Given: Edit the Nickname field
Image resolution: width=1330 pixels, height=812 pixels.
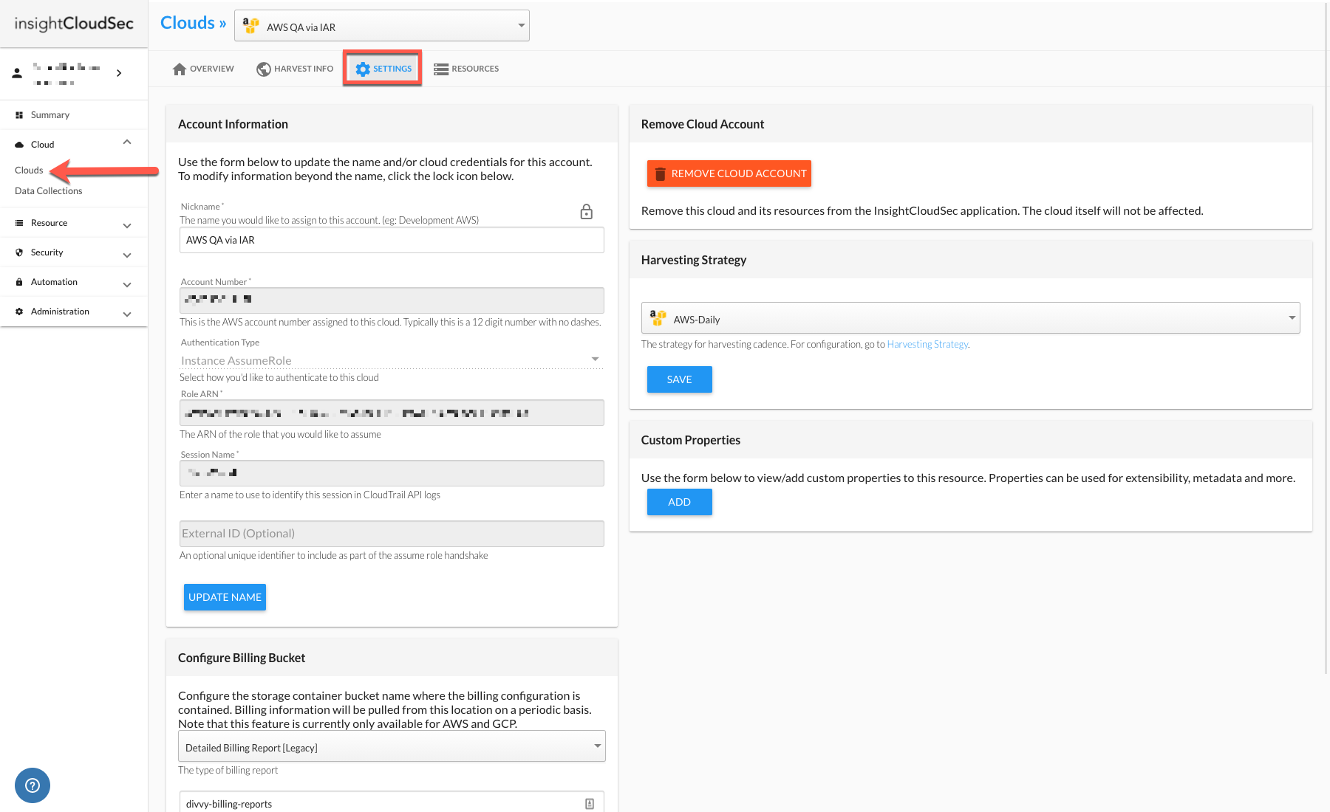Looking at the screenshot, I should (392, 240).
